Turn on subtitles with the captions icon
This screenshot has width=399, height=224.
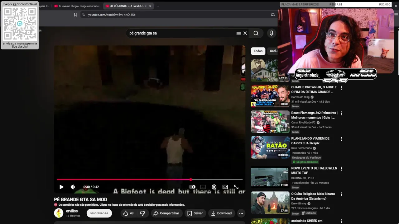click(203, 187)
